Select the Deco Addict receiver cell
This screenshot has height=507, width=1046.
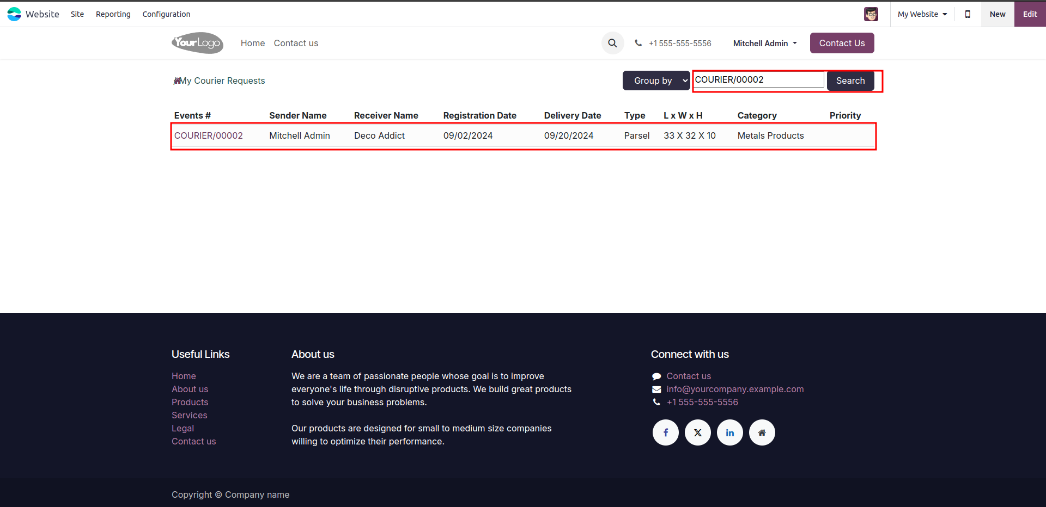[379, 135]
